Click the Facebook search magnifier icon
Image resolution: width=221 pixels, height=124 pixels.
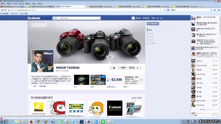[x=99, y=18]
